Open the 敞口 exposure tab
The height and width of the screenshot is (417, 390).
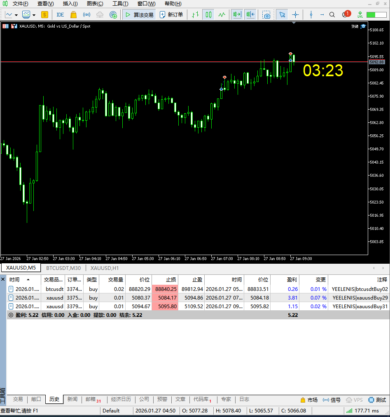coord(36,399)
